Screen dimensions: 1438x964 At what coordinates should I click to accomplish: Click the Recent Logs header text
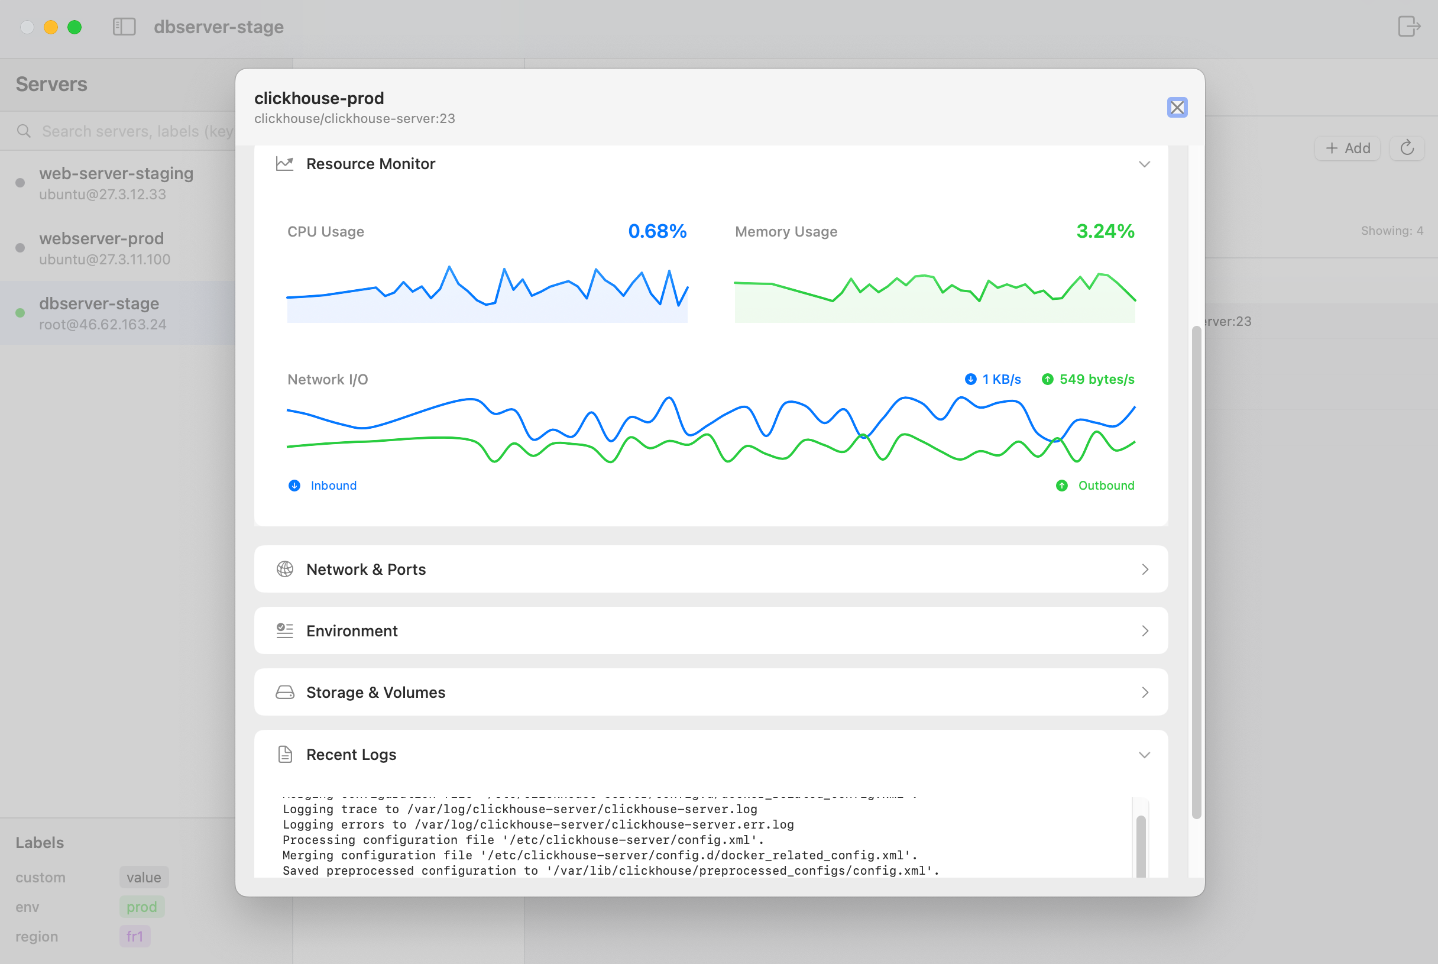click(x=351, y=755)
